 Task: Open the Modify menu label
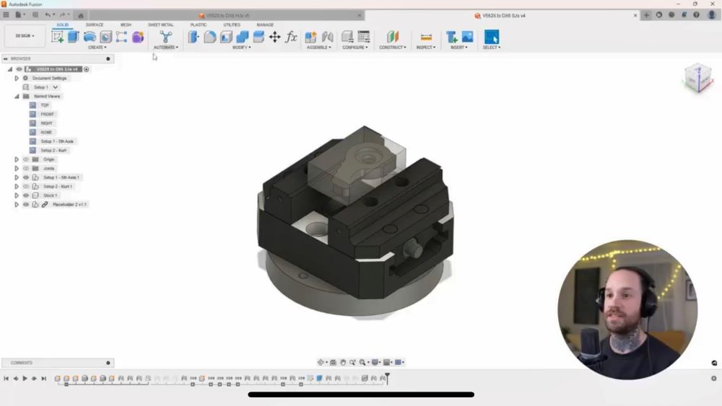(x=241, y=48)
